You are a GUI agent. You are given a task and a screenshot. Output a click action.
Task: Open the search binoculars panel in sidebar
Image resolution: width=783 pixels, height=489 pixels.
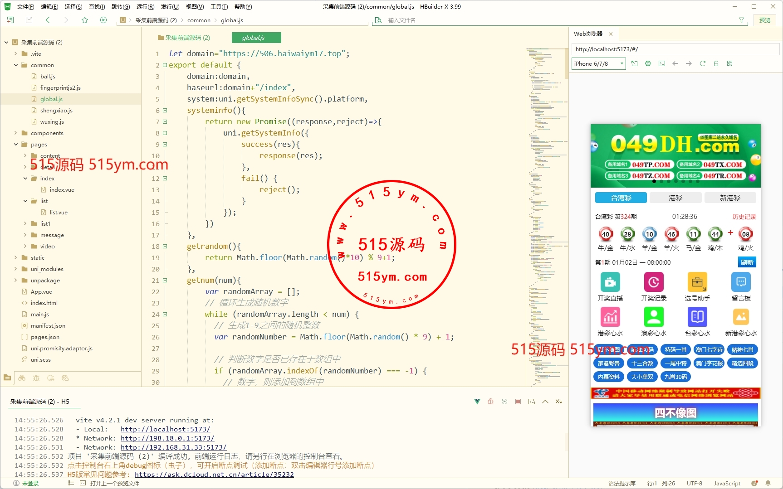(x=22, y=378)
